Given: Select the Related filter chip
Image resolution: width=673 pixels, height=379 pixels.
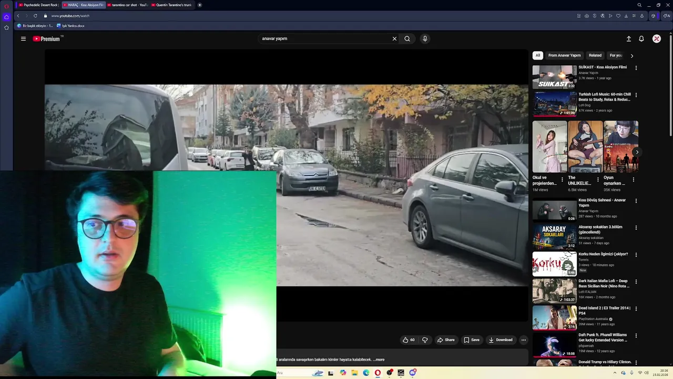Looking at the screenshot, I should 595,55.
